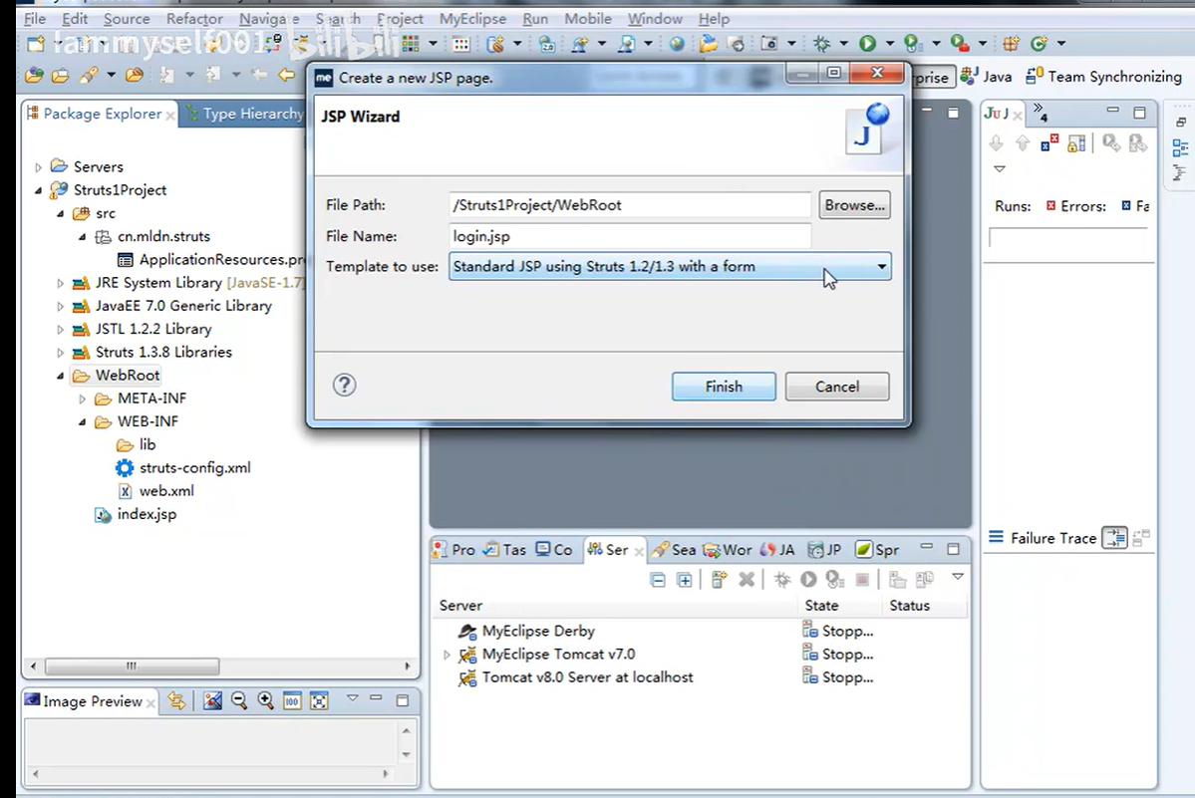The width and height of the screenshot is (1195, 798).
Task: Open help icon in JSP Wizard
Action: coord(345,385)
